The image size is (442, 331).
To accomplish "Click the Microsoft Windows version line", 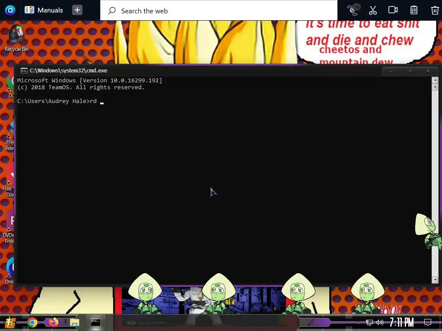I will tap(90, 81).
